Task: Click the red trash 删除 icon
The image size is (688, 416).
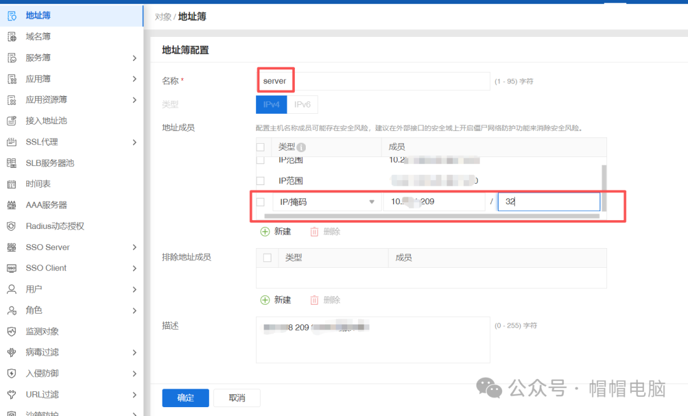Action: (x=315, y=232)
